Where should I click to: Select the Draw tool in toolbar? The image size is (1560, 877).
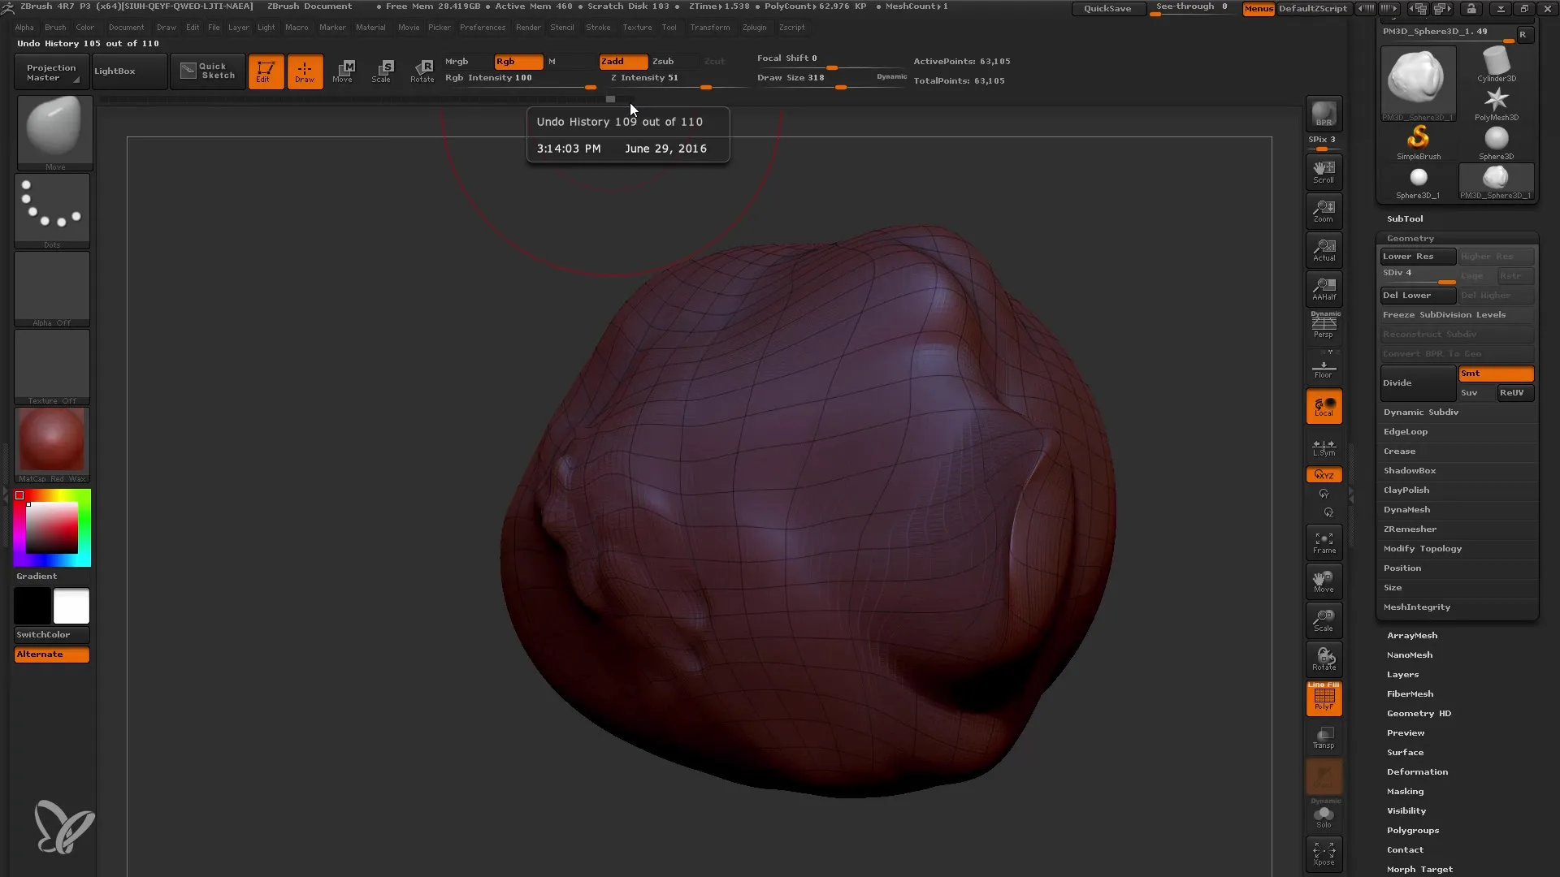tap(303, 70)
